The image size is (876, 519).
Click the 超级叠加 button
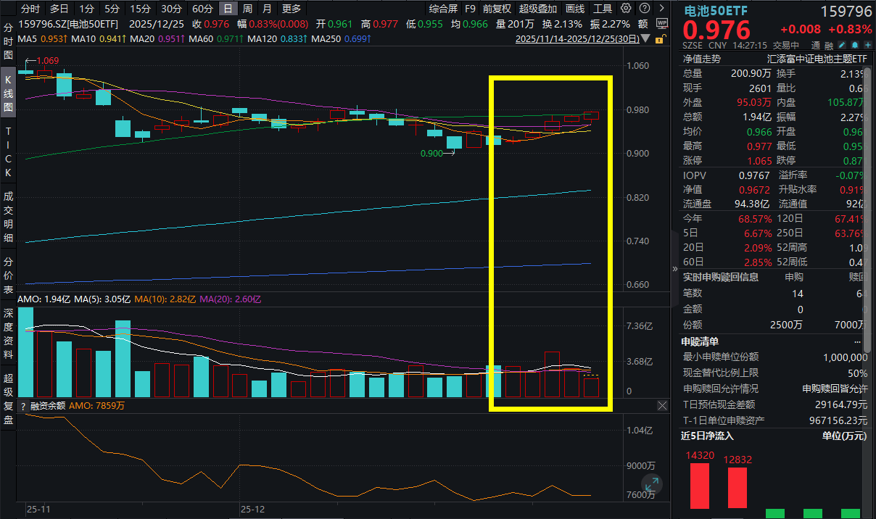537,9
